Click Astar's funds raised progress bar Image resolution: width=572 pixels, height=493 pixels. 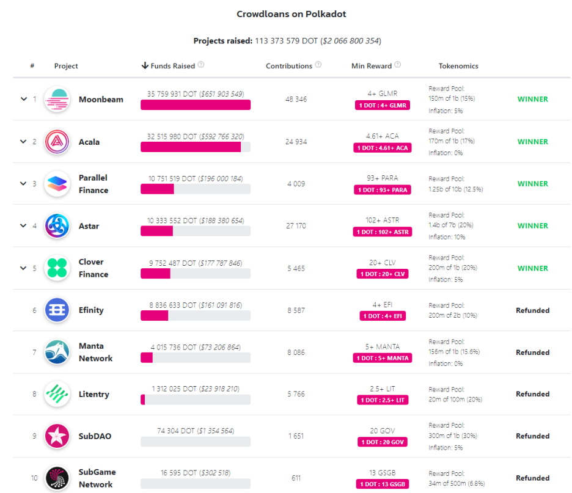click(x=196, y=231)
